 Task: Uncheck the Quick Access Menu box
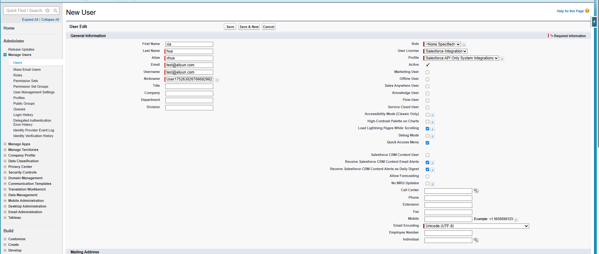427,143
